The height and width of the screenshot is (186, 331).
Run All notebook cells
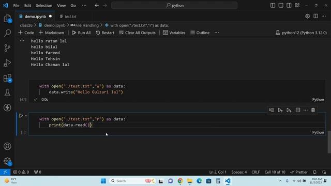[x=81, y=33]
